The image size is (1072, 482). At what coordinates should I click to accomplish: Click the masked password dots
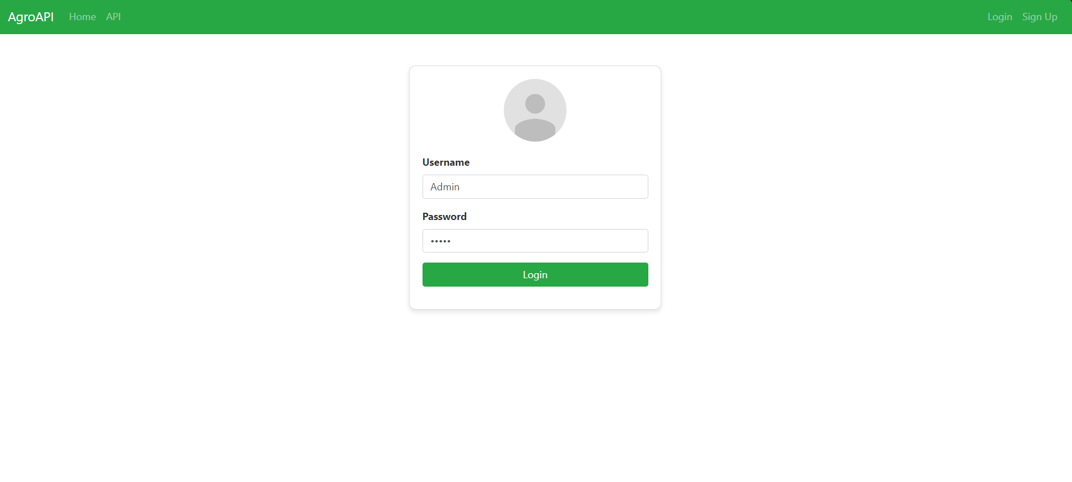440,241
